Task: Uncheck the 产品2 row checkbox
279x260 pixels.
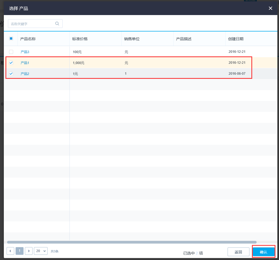Action: tap(11, 74)
